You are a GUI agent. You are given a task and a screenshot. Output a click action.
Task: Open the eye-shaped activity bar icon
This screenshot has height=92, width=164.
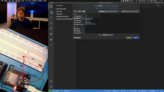51,34
